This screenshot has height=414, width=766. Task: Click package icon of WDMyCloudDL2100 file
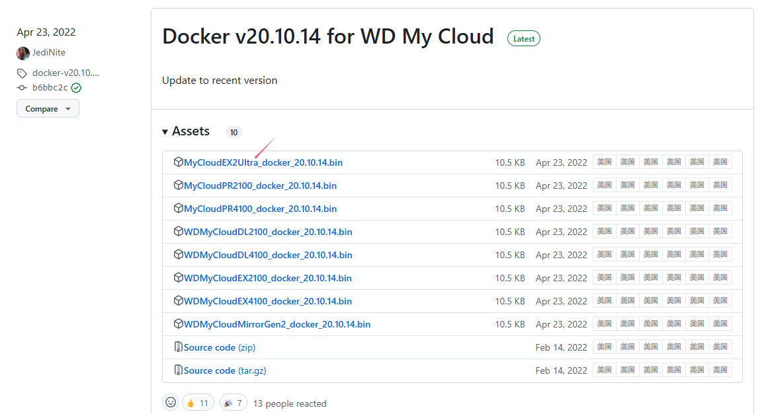[179, 231]
